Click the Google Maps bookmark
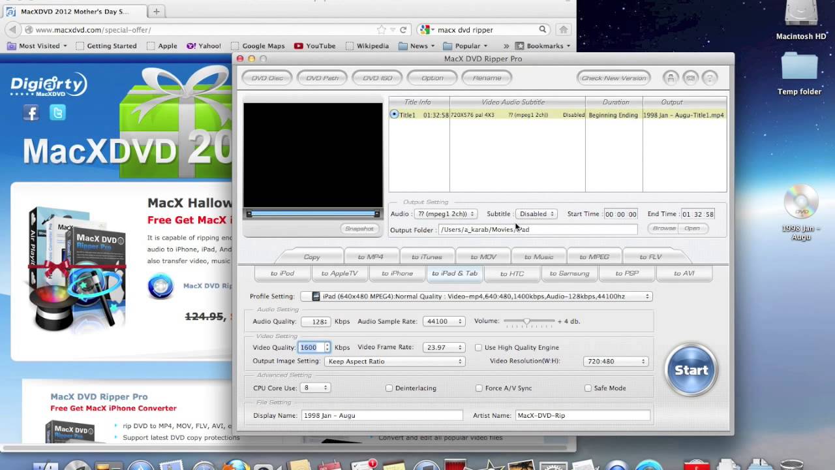 258,46
